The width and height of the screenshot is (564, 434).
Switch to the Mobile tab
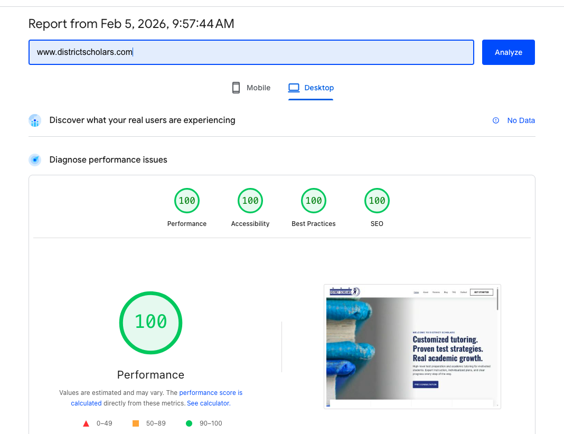point(251,88)
